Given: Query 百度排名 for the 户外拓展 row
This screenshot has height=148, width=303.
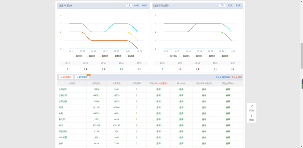Looking at the screenshot, I should tap(158, 137).
